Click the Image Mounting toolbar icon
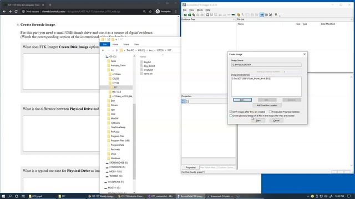The image size is (355, 199). point(194,15)
